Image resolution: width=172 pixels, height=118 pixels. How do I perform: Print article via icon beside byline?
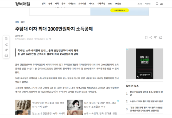coord(161,37)
